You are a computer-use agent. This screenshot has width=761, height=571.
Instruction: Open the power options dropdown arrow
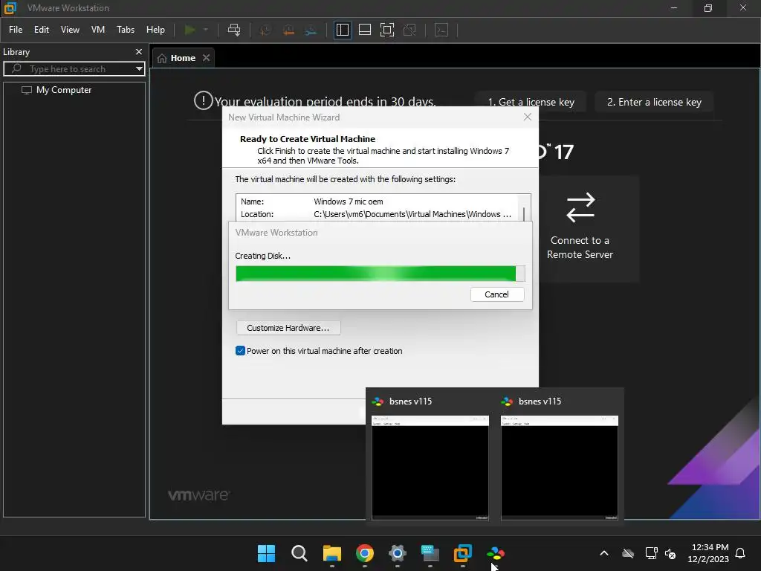tap(206, 30)
